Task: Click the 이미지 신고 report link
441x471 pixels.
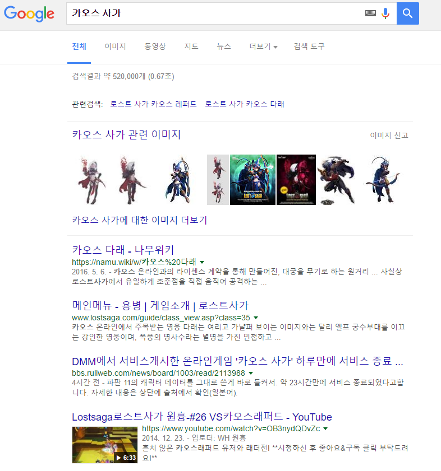Action: click(389, 136)
